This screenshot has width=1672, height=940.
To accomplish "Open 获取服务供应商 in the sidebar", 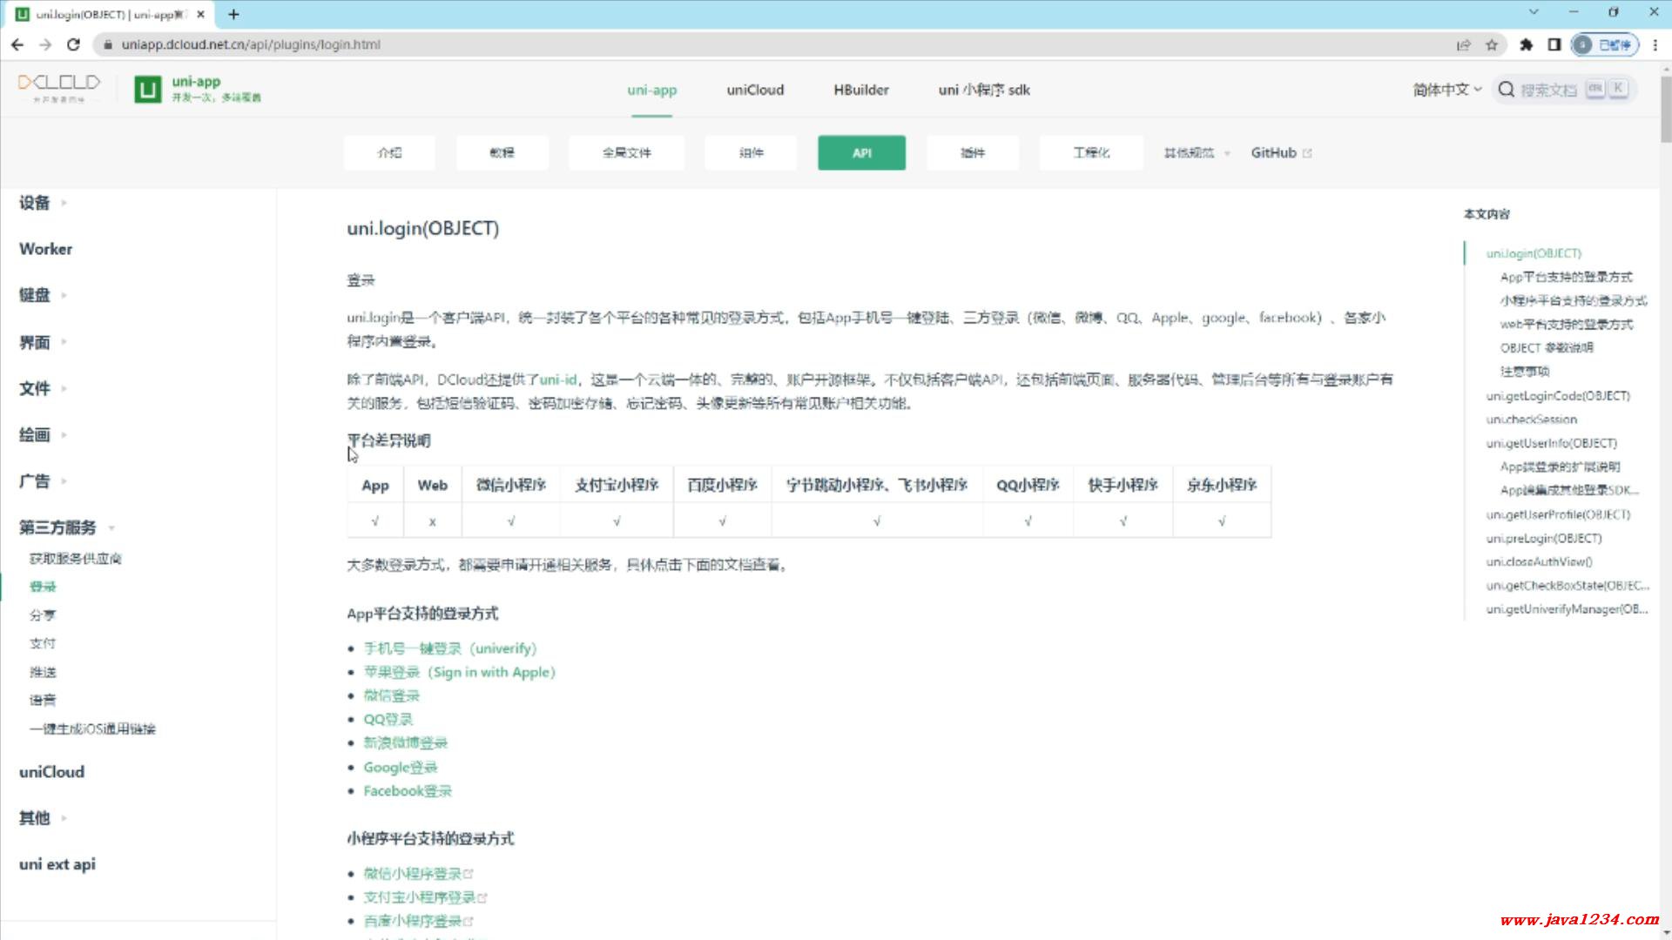I will 76,558.
